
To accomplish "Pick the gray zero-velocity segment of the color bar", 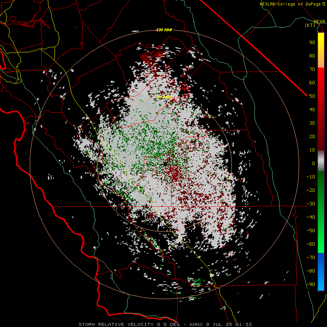I will coord(321,161).
